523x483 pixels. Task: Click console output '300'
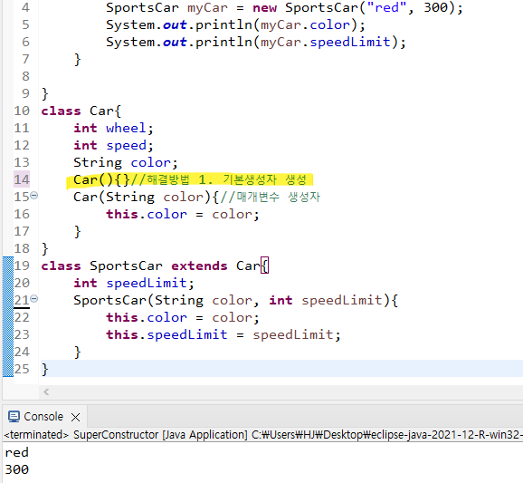click(x=16, y=469)
